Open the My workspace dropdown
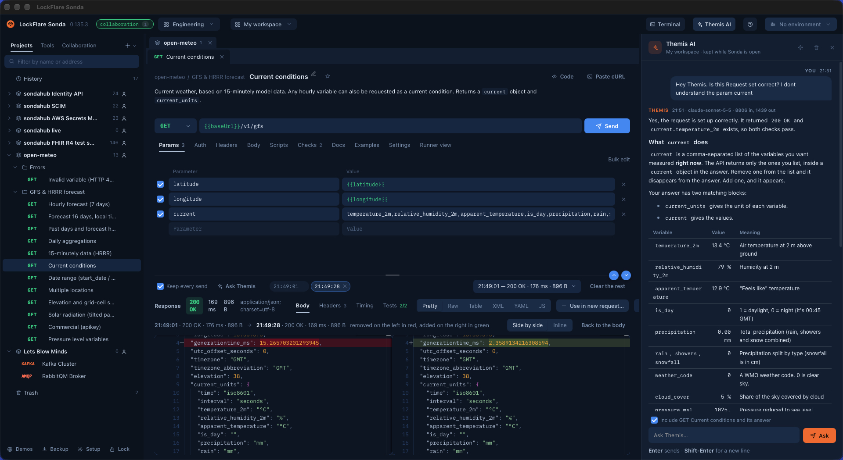 tap(263, 25)
